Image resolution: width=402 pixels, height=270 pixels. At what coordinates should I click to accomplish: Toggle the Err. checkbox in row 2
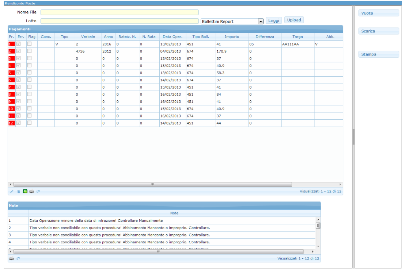pyautogui.click(x=19, y=51)
